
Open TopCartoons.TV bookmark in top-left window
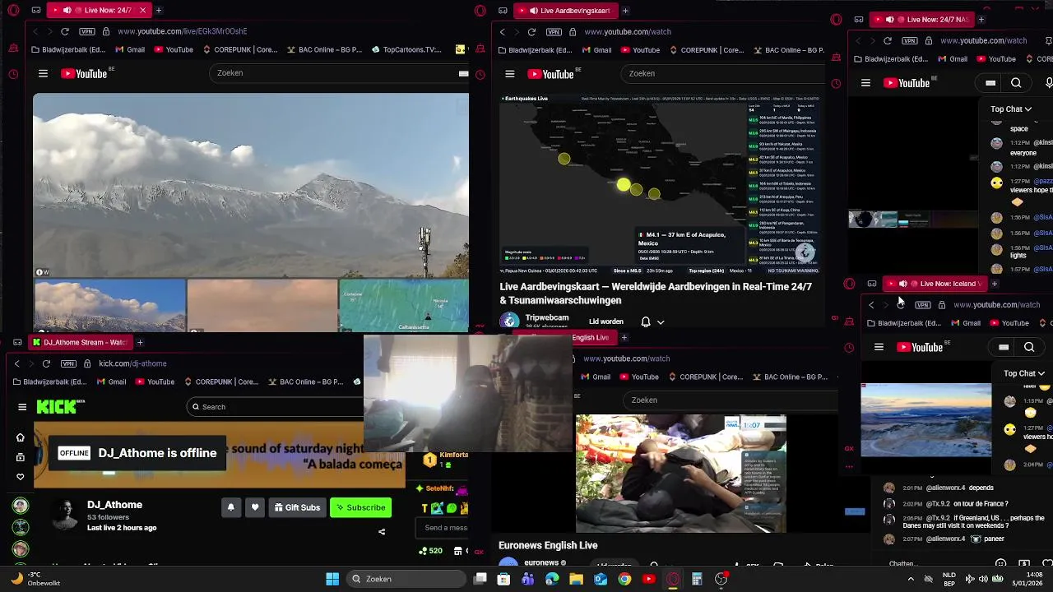click(x=406, y=49)
